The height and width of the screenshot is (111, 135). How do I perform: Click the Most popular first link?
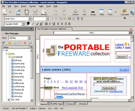[x=72, y=88]
